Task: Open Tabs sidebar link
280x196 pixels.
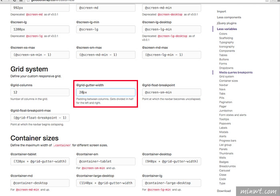Action: pos(222,94)
